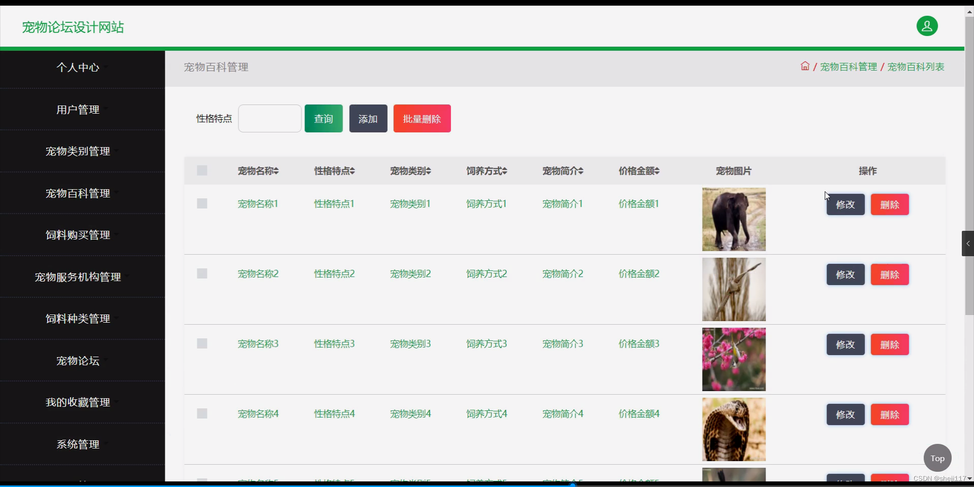The height and width of the screenshot is (487, 974).
Task: Open the elephant pet image thumbnail
Action: [x=734, y=220]
